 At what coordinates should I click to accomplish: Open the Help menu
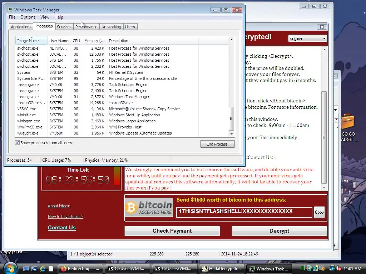pos(59,17)
